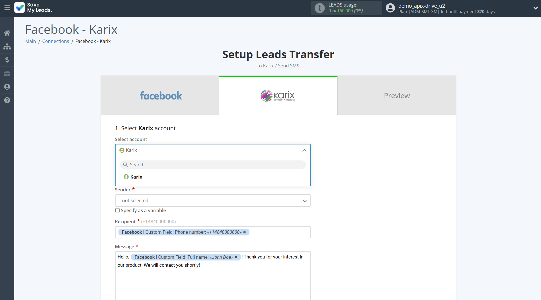Select Karix from the account search results

pyautogui.click(x=136, y=177)
